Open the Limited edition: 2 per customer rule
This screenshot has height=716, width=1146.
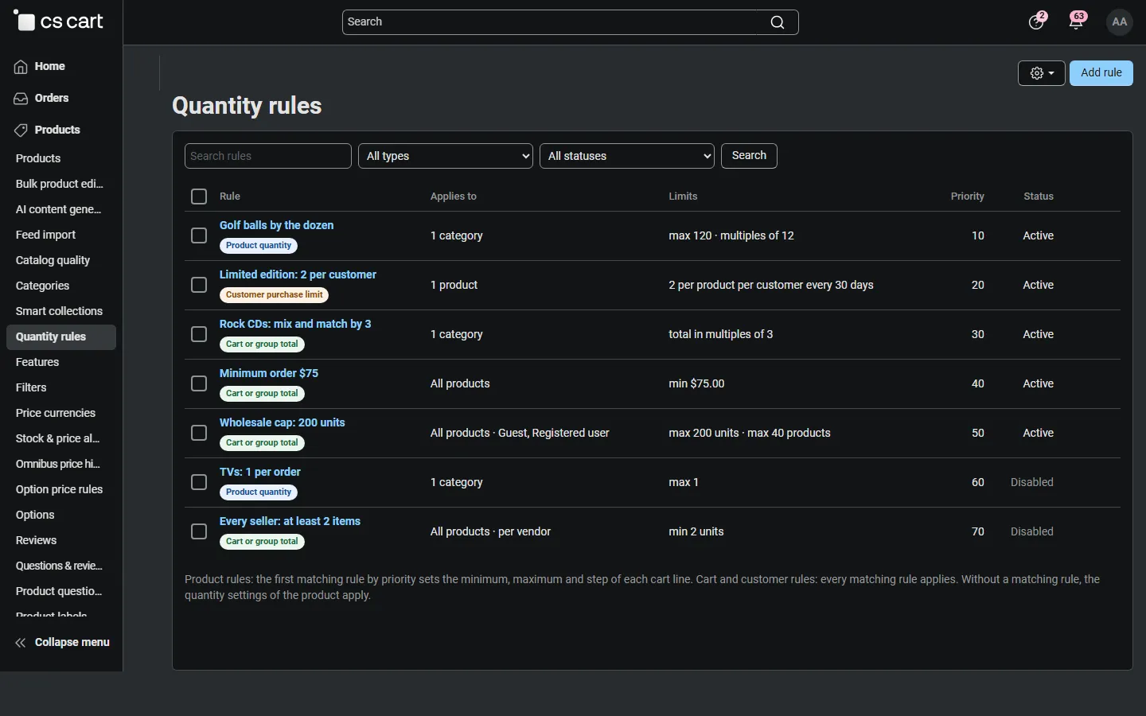[298, 274]
